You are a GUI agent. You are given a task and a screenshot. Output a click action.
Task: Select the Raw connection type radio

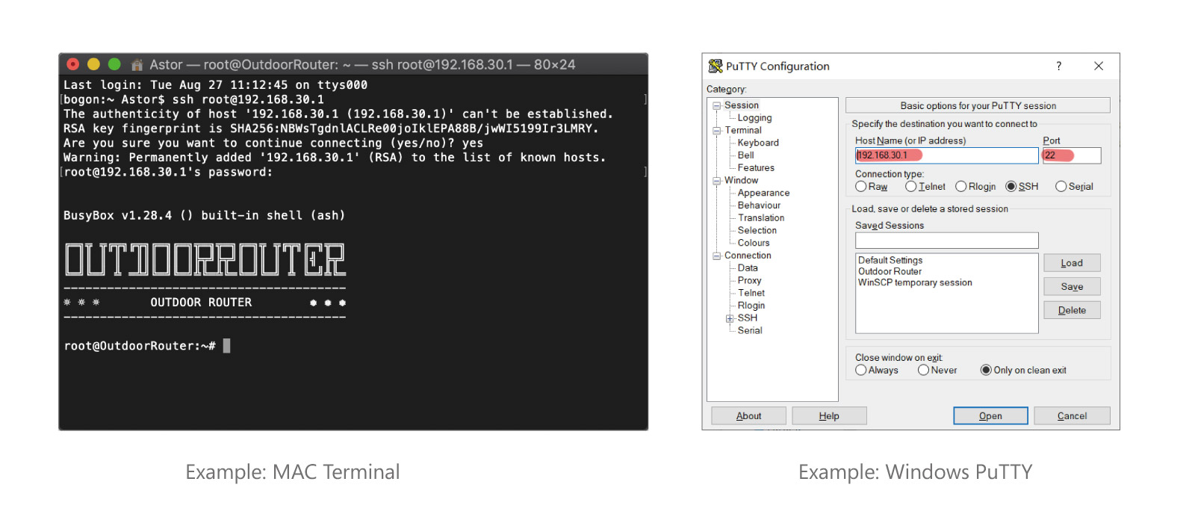861,187
